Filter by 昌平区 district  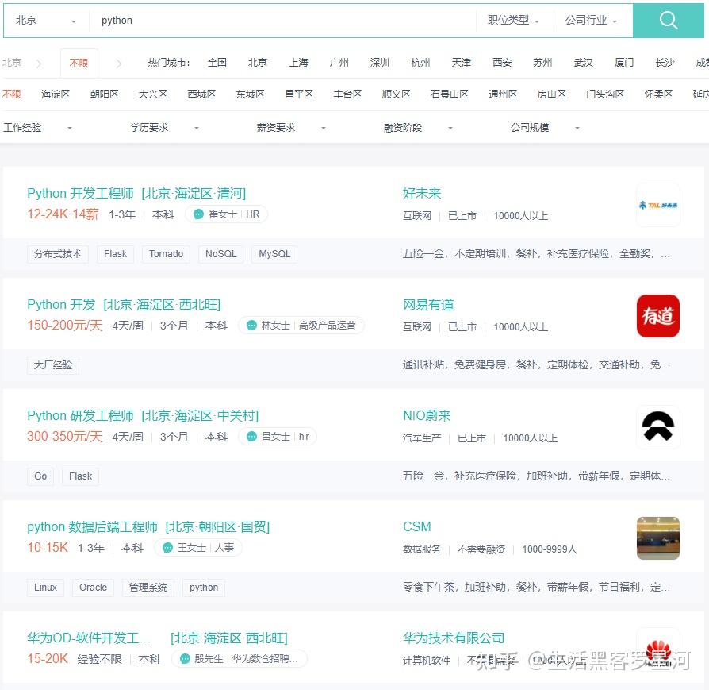(299, 94)
